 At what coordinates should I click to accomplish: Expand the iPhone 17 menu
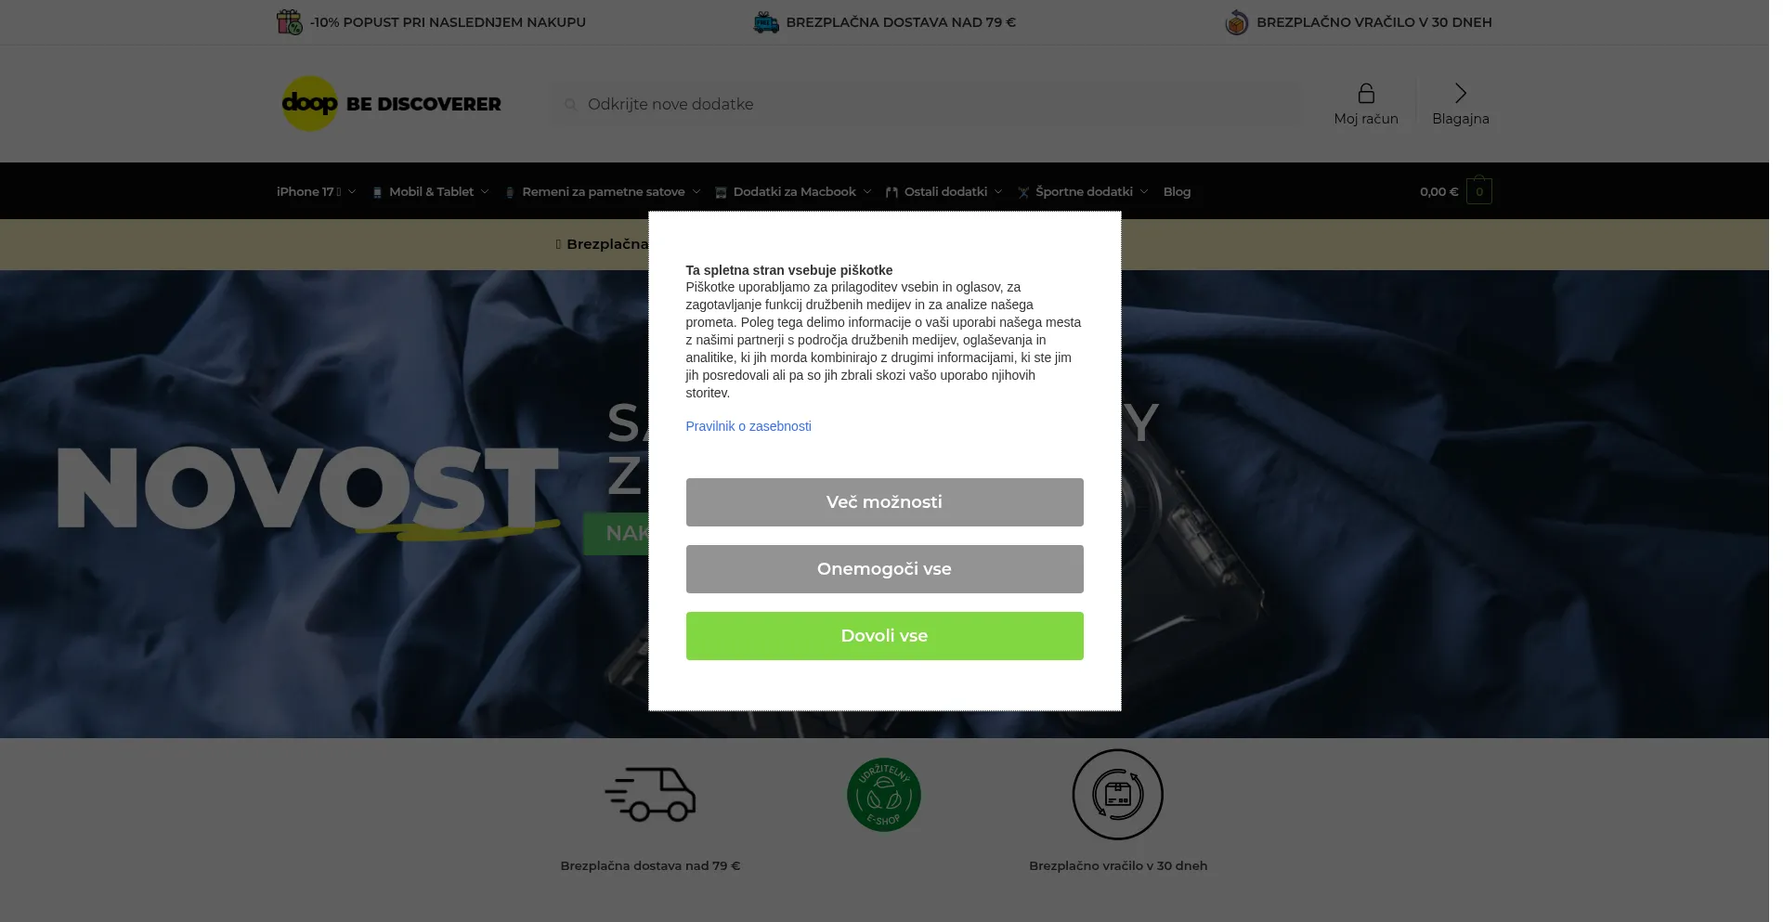(316, 192)
